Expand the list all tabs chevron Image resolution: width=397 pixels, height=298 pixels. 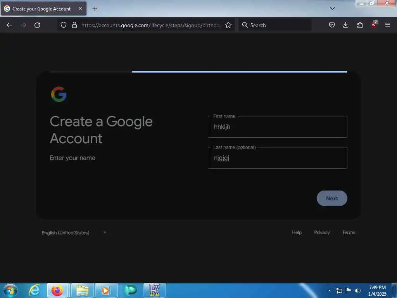pos(333,9)
